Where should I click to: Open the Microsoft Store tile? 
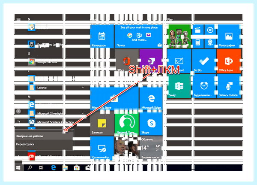114,98
